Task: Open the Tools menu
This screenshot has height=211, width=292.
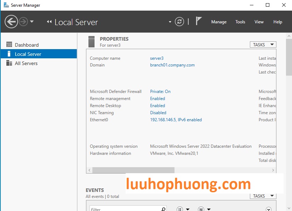Action: 240,22
